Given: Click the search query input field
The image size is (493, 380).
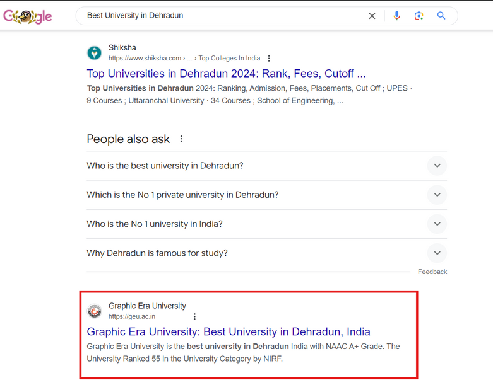Looking at the screenshot, I should coord(221,16).
